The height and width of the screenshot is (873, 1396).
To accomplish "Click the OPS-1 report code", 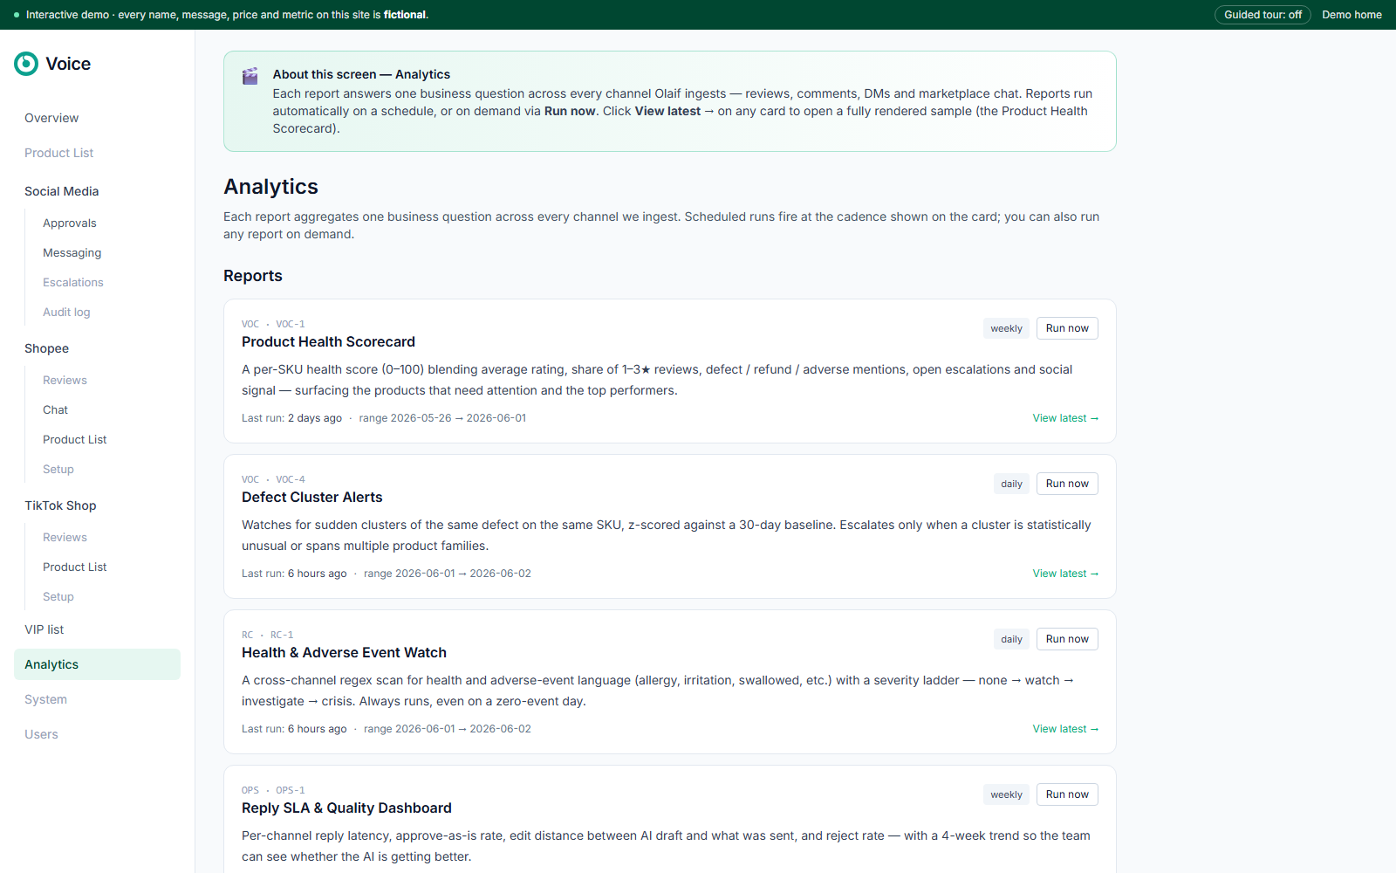I will click(x=291, y=790).
